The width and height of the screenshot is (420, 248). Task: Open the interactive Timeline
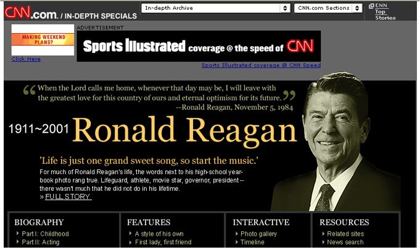tap(252, 242)
